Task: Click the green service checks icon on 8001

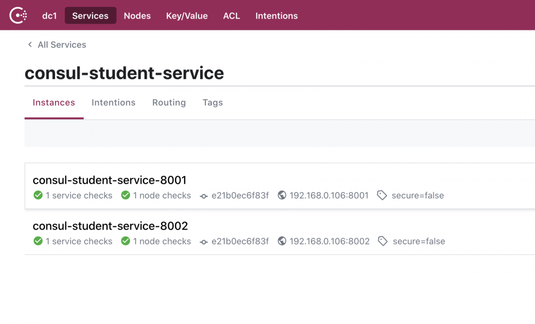Action: [38, 195]
